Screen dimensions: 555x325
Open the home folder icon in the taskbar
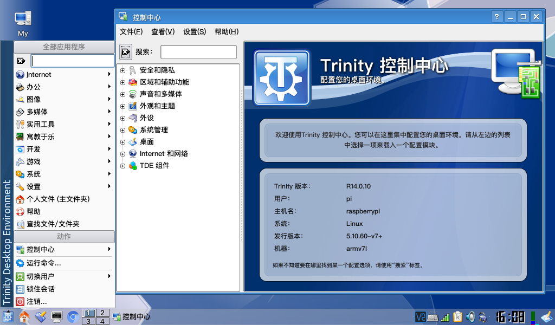coord(24,316)
